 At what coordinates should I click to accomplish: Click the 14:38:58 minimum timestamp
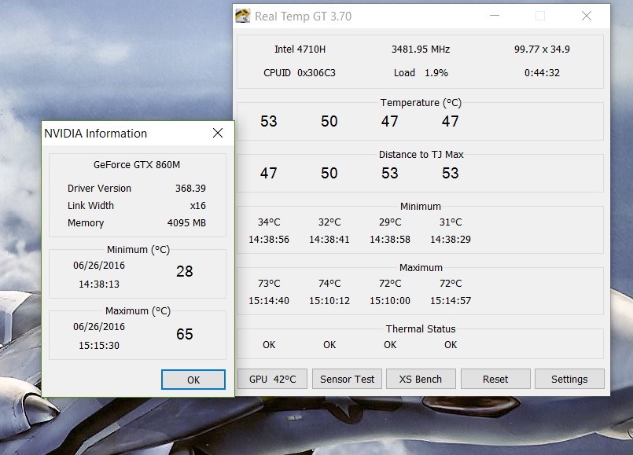tap(390, 240)
